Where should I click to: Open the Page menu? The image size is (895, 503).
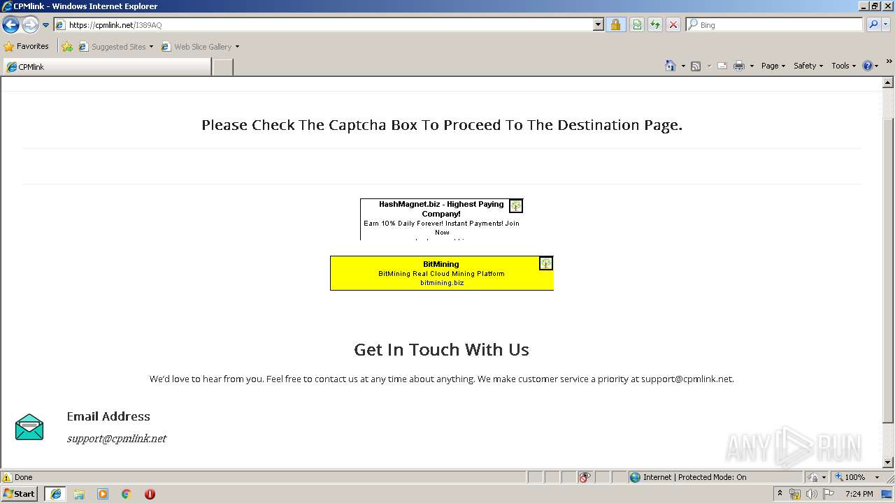pyautogui.click(x=773, y=66)
